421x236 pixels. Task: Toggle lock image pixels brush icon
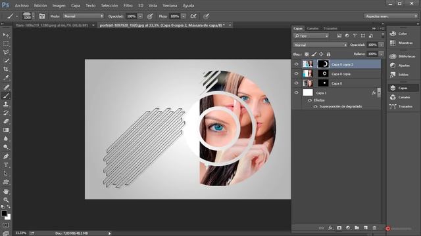[x=314, y=54]
